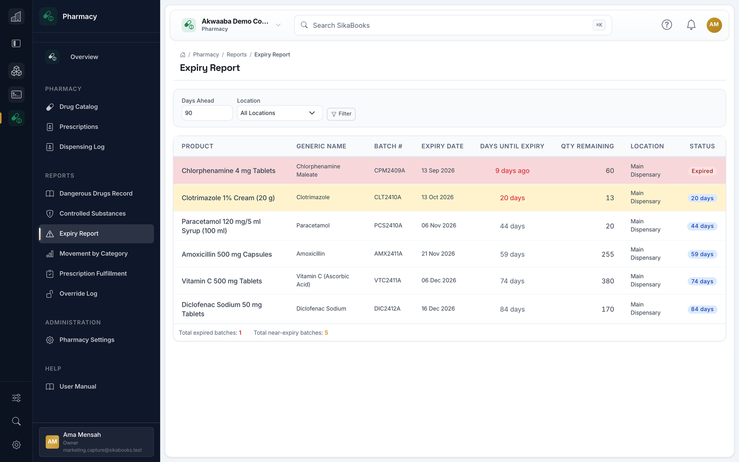Open the point-of-sale terminal icon in rail
Viewport: 739px width, 462px height.
[16, 94]
